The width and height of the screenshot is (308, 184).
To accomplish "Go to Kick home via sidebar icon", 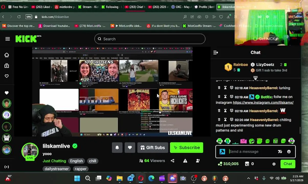I will coord(7,55).
